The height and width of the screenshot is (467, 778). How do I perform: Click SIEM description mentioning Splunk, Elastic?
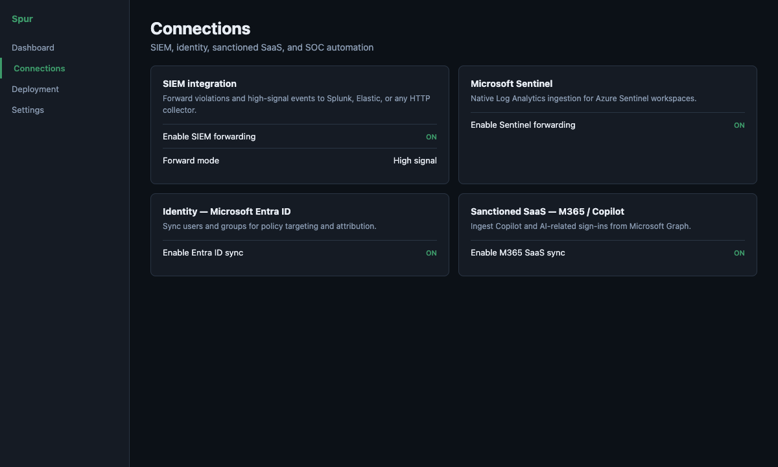(296, 104)
